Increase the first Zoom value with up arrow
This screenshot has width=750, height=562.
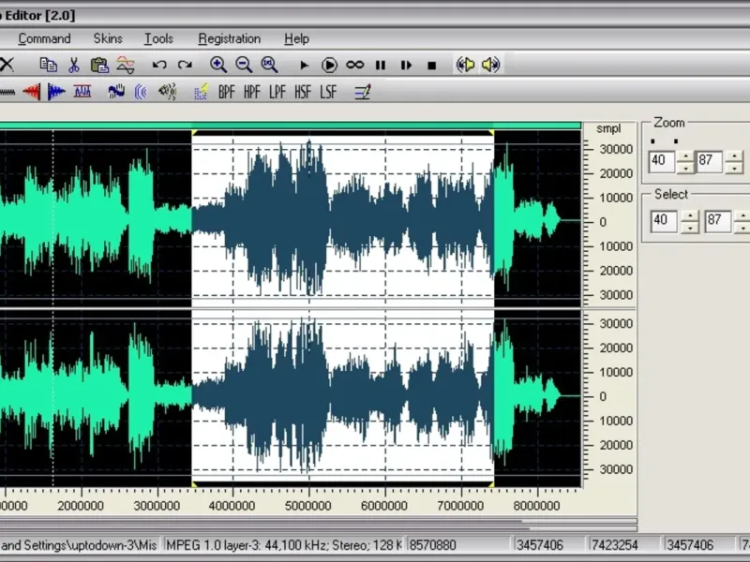pyautogui.click(x=685, y=155)
